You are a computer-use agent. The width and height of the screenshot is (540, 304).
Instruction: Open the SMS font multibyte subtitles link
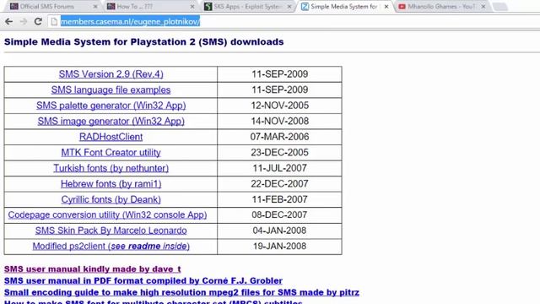pyautogui.click(x=154, y=301)
